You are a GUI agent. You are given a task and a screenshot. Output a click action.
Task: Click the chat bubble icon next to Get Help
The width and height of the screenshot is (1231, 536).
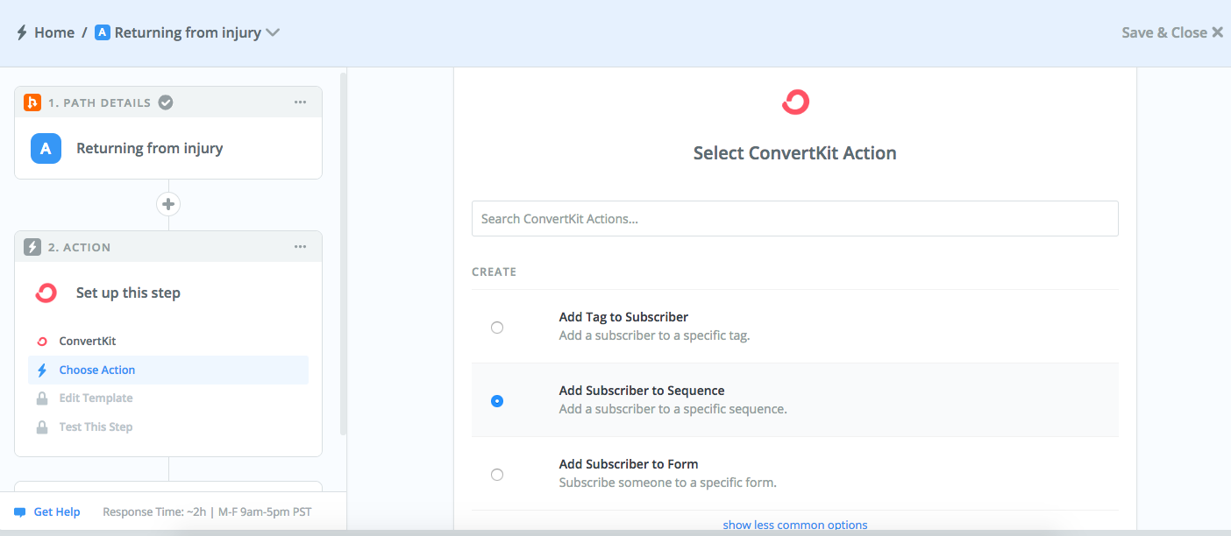(21, 511)
